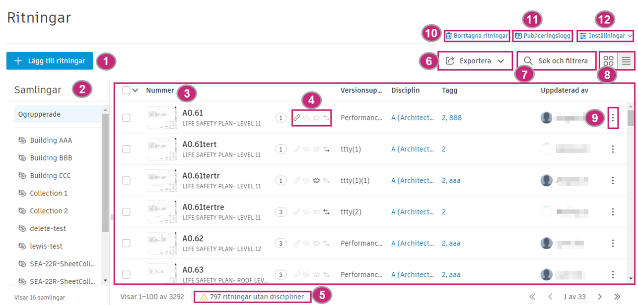Tick the select-all checkbox in header
The image size is (638, 305).
(x=126, y=90)
